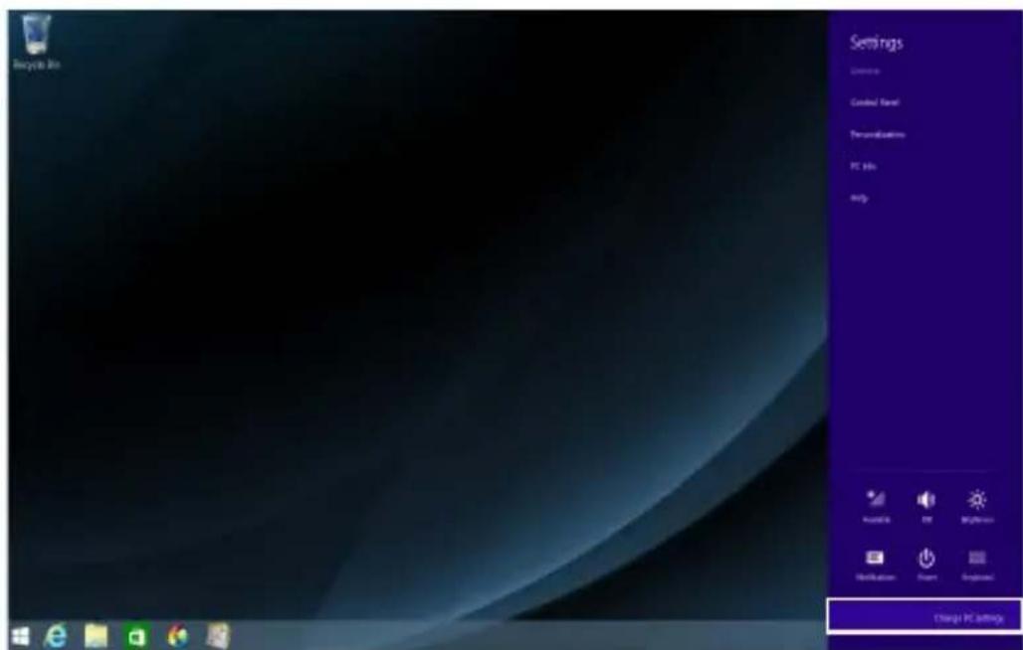Click Change PC settings link
This screenshot has height=650, width=1023.
[x=968, y=618]
